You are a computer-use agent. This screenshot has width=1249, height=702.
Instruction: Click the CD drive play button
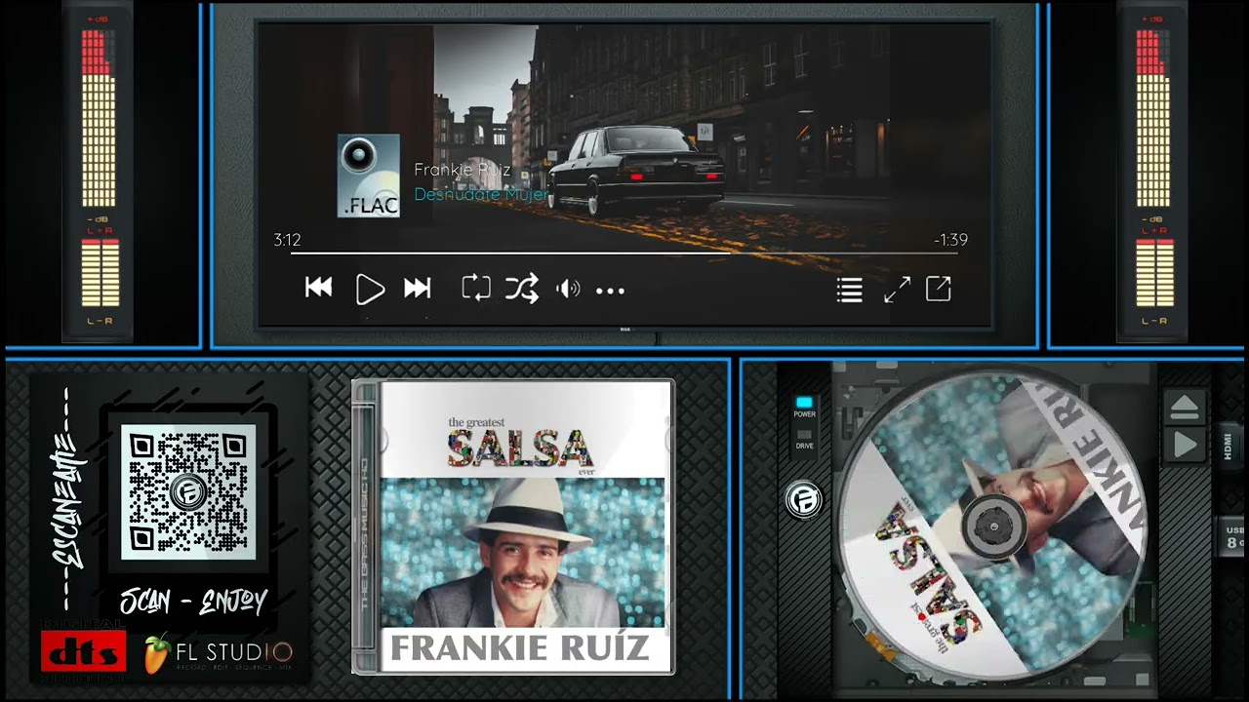(x=1186, y=446)
